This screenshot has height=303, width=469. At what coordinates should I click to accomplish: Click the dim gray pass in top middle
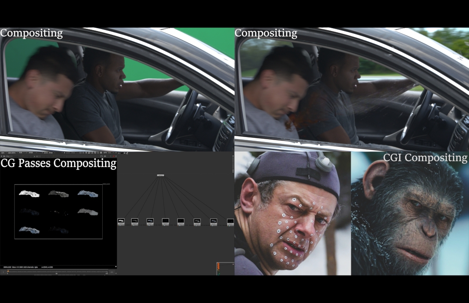(x=59, y=194)
